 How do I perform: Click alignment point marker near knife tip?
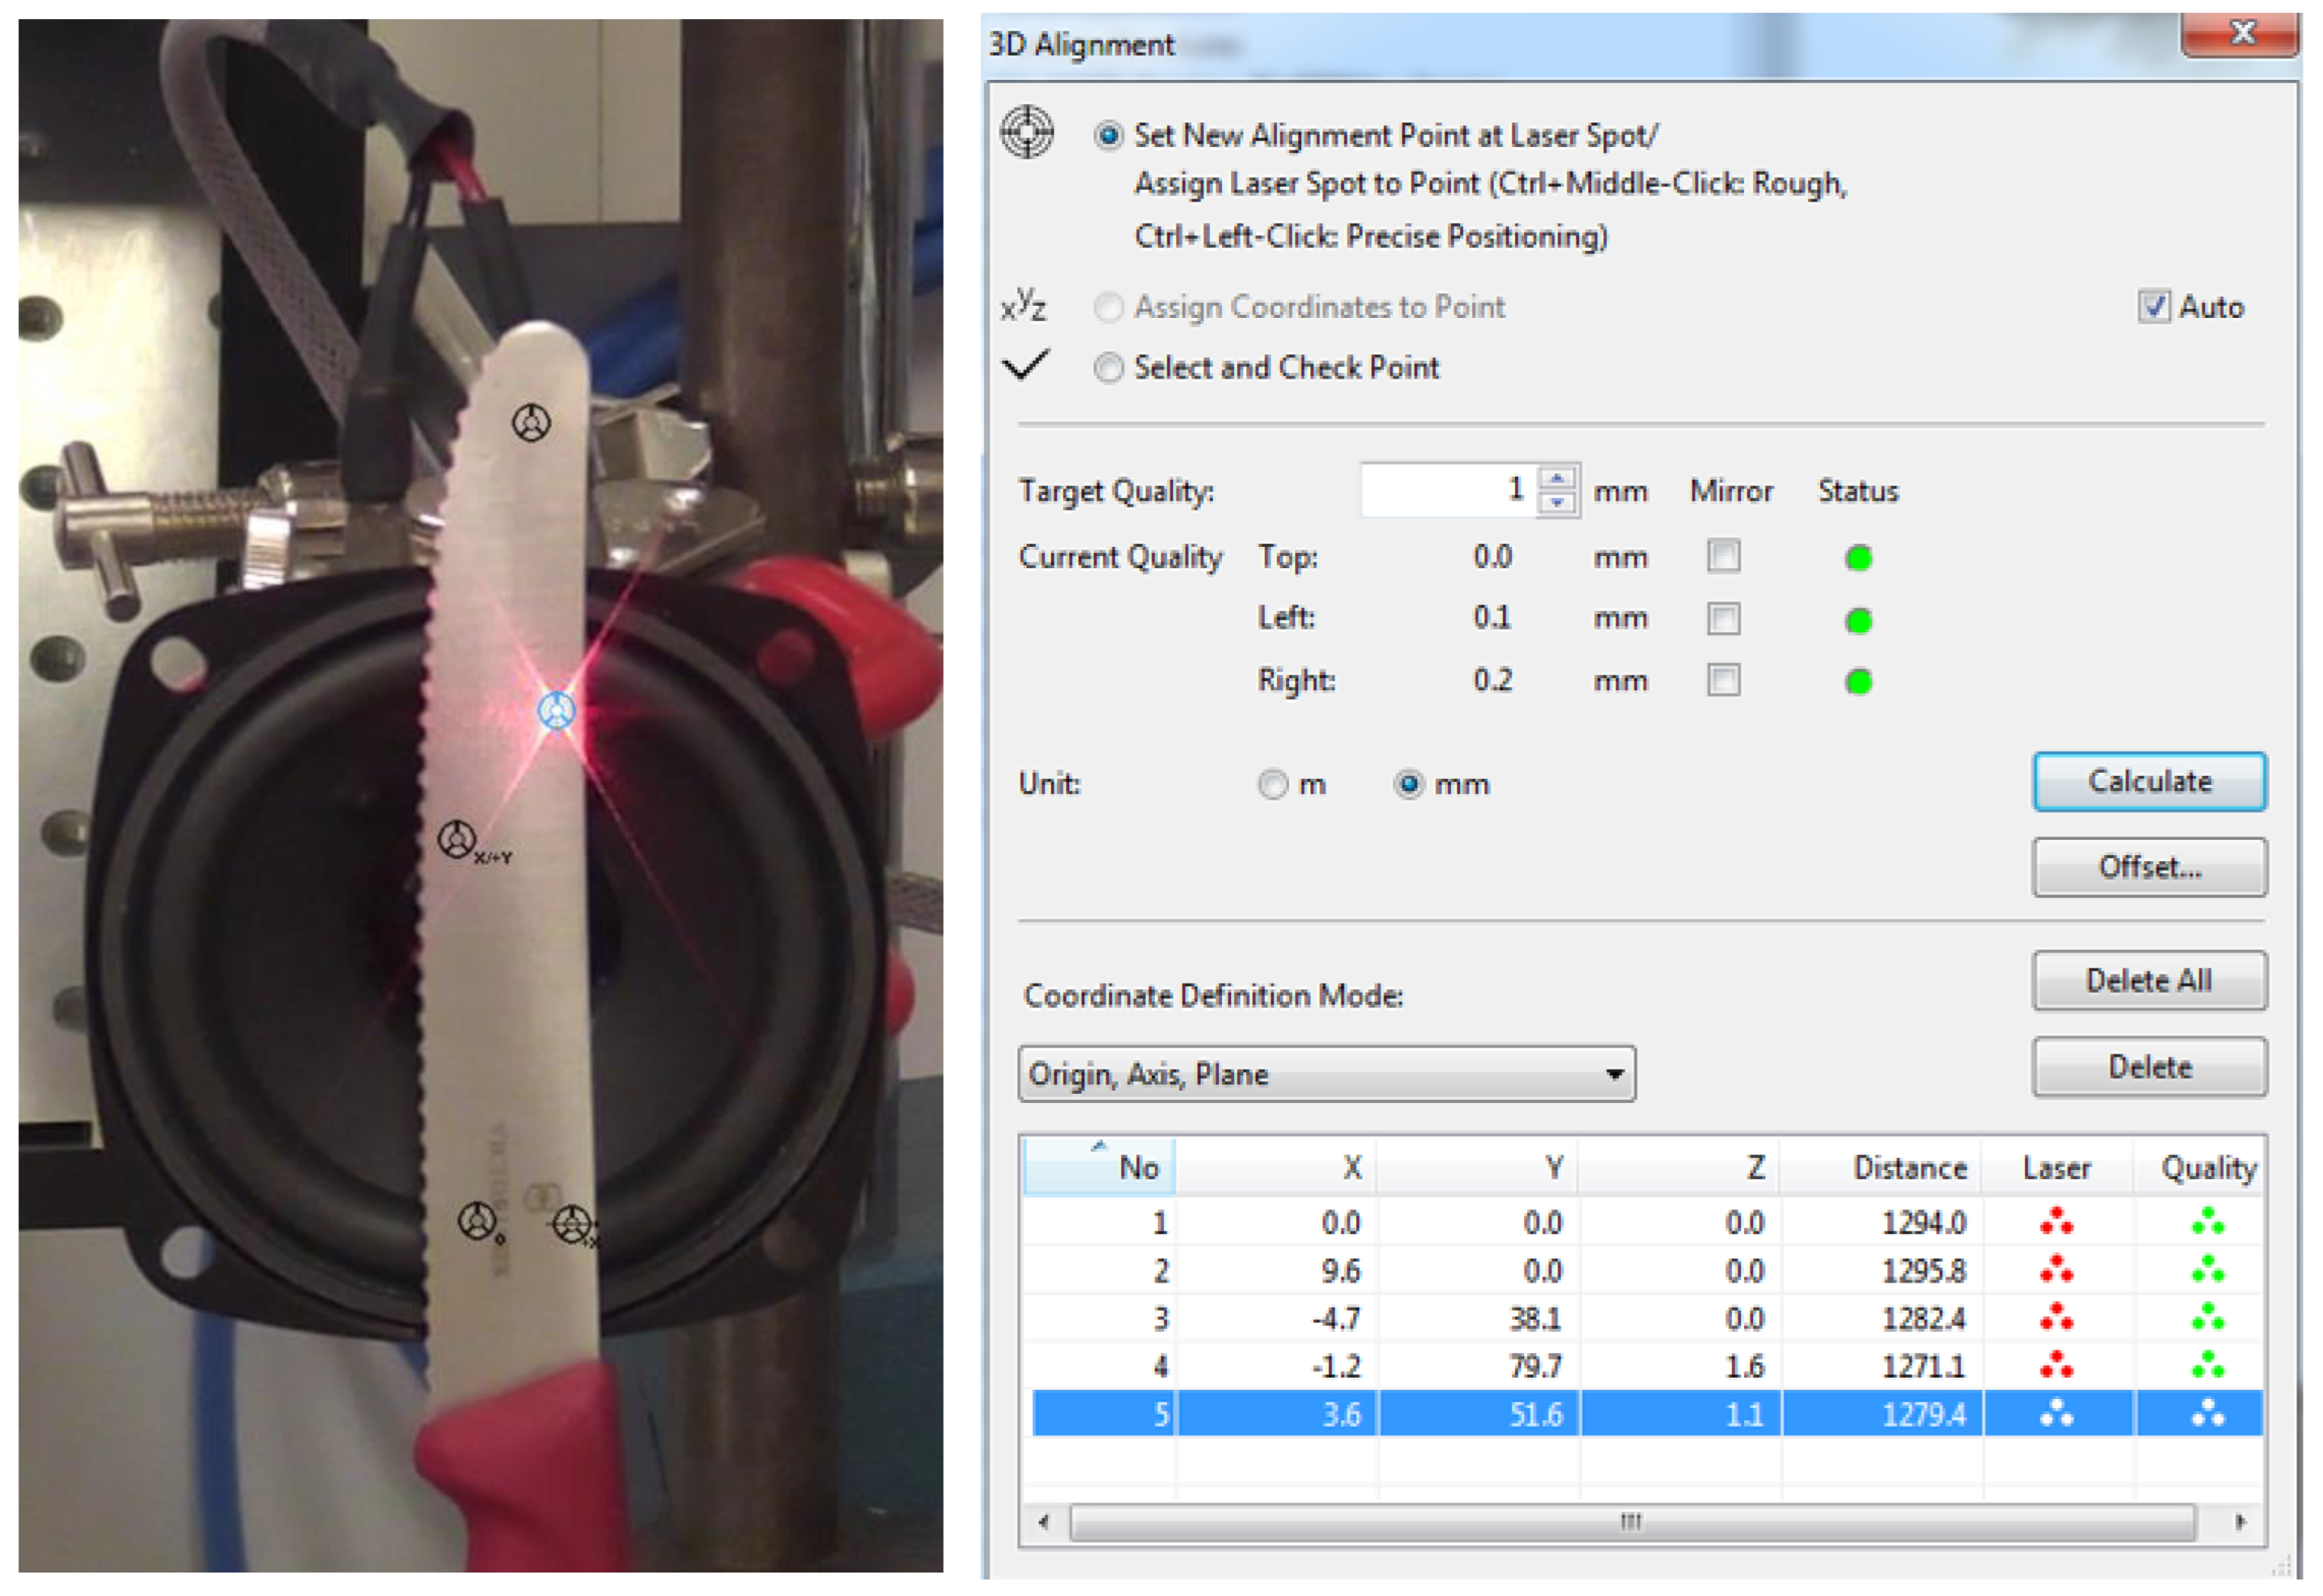tap(531, 423)
